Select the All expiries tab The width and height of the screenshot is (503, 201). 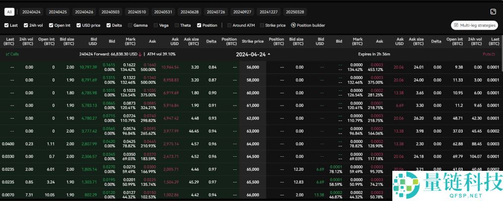[10, 12]
